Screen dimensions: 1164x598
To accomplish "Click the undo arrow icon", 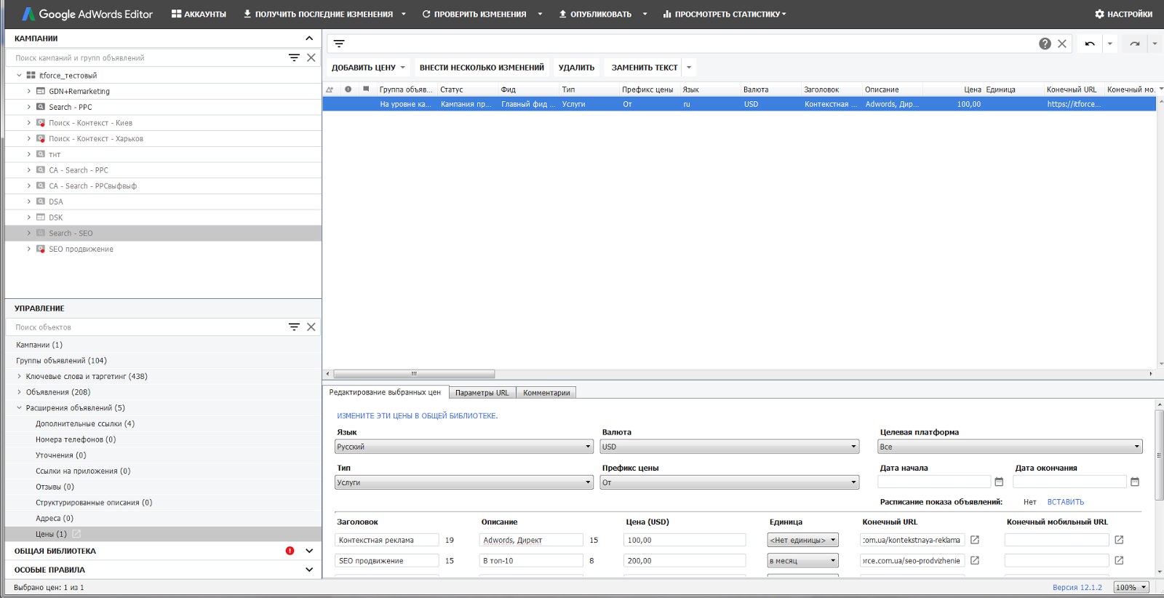I will pos(1090,44).
